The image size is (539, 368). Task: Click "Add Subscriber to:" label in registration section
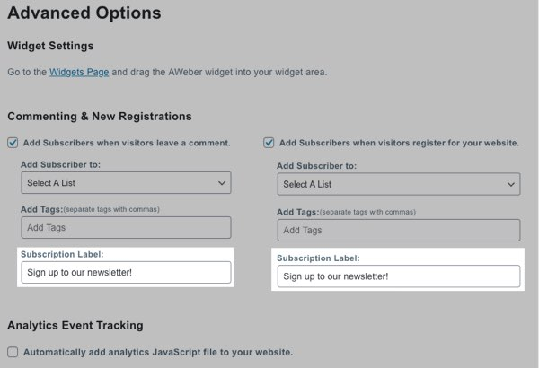coord(316,166)
